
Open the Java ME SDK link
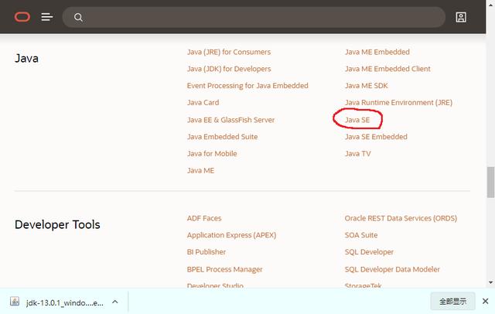click(x=366, y=86)
